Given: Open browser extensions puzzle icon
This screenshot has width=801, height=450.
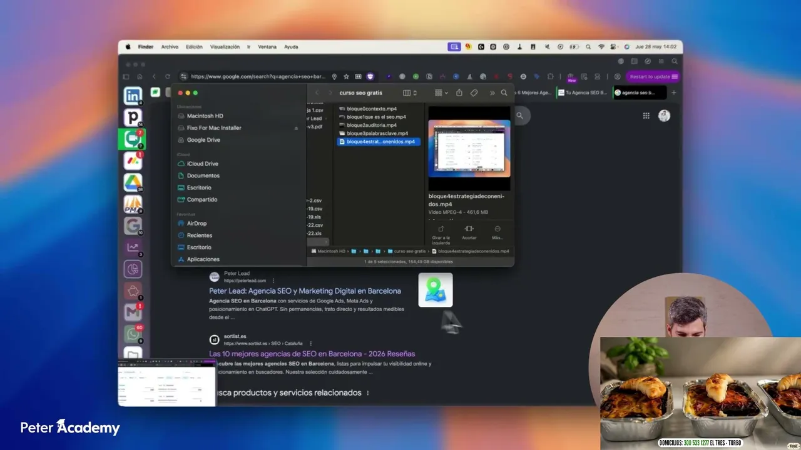Looking at the screenshot, I should click(551, 76).
